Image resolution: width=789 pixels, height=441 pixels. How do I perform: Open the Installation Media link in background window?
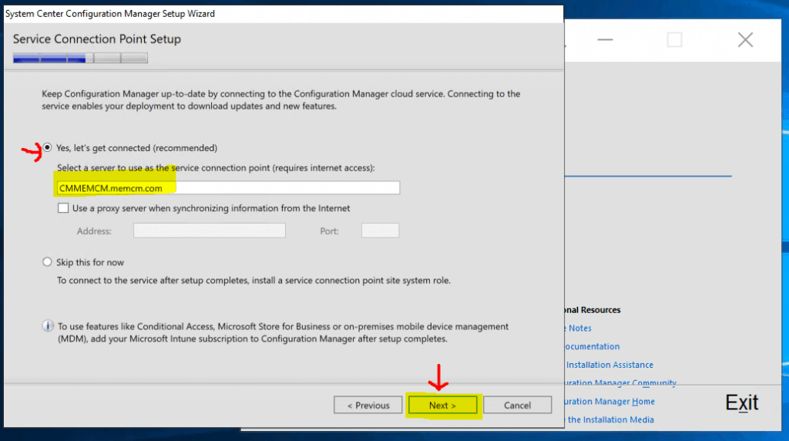pyautogui.click(x=610, y=419)
